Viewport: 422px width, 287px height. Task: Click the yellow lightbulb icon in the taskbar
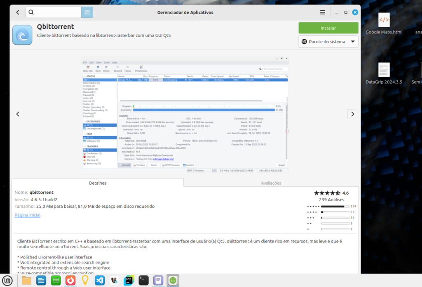[85, 280]
